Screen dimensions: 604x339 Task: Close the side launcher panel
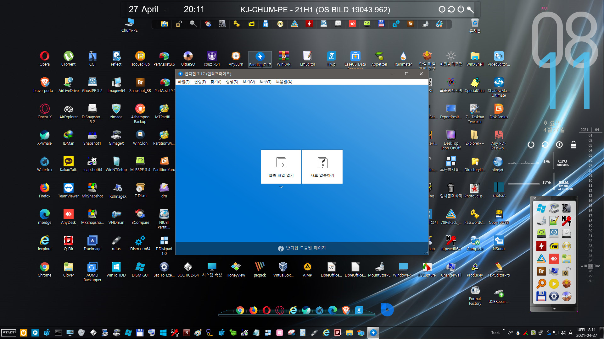pos(535,198)
